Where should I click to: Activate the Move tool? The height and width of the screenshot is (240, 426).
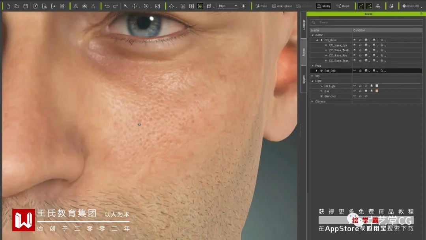[135, 6]
